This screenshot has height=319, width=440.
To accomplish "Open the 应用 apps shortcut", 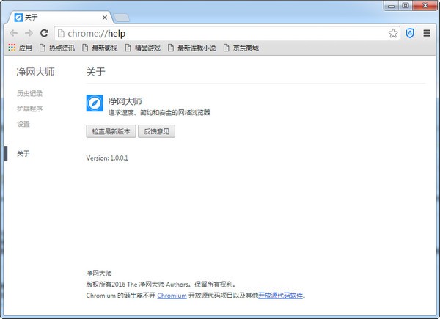I will pyautogui.click(x=21, y=48).
